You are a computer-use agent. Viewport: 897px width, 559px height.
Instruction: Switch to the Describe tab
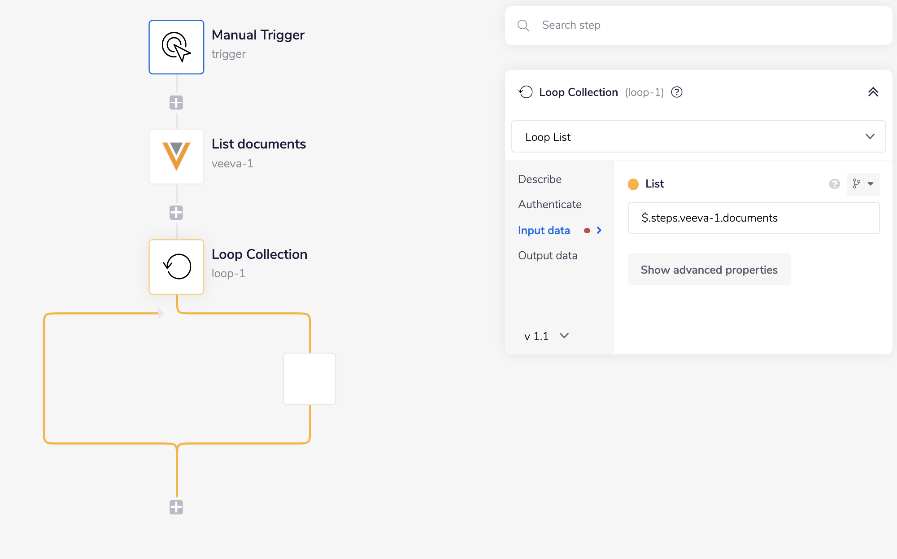(x=540, y=179)
